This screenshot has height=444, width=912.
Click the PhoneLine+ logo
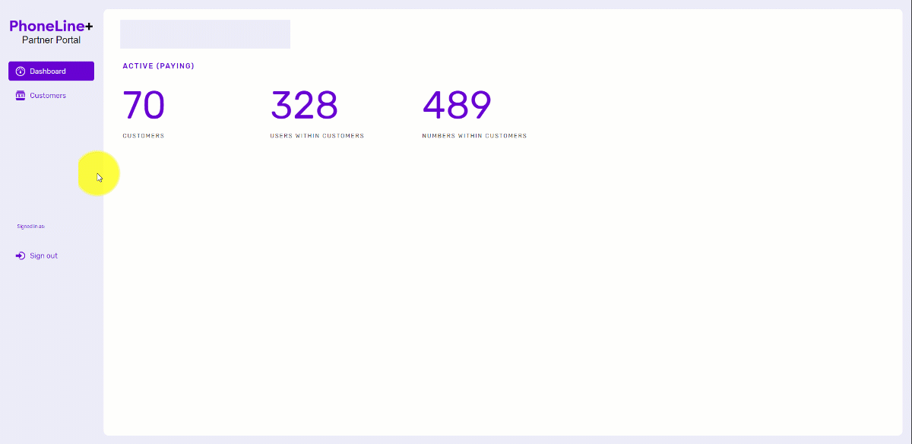(x=51, y=27)
